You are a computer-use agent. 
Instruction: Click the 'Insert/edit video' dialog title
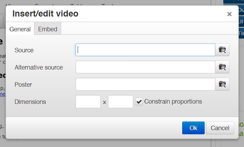(x=45, y=14)
